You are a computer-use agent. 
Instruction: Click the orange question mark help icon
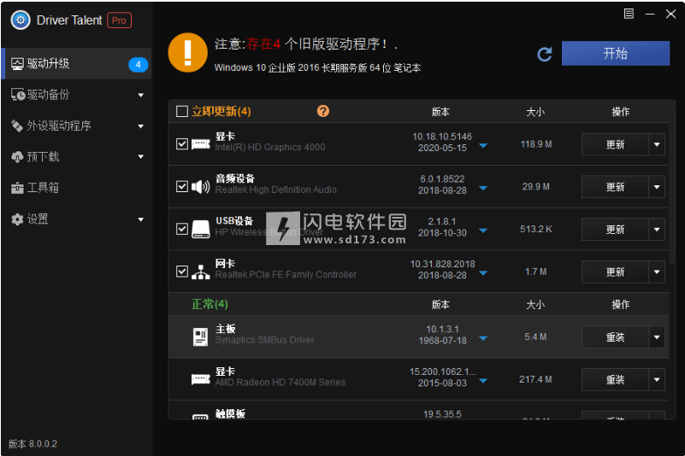323,111
